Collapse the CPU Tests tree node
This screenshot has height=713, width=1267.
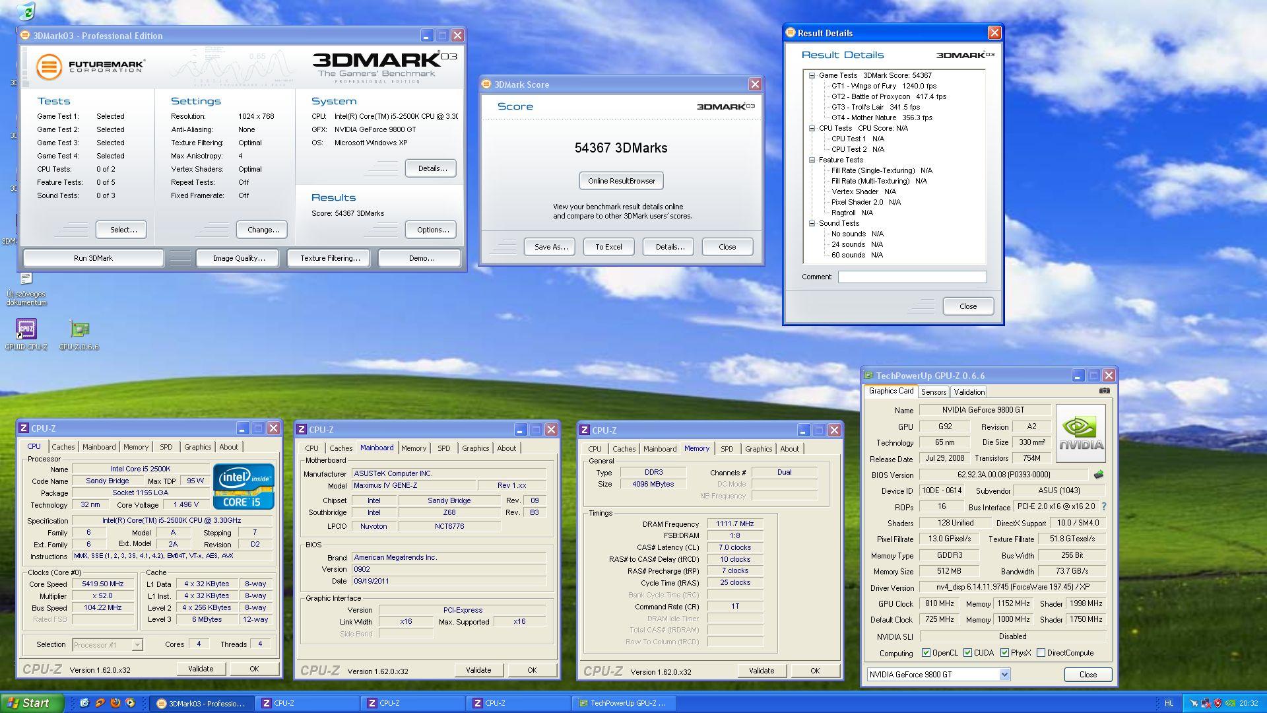812,128
